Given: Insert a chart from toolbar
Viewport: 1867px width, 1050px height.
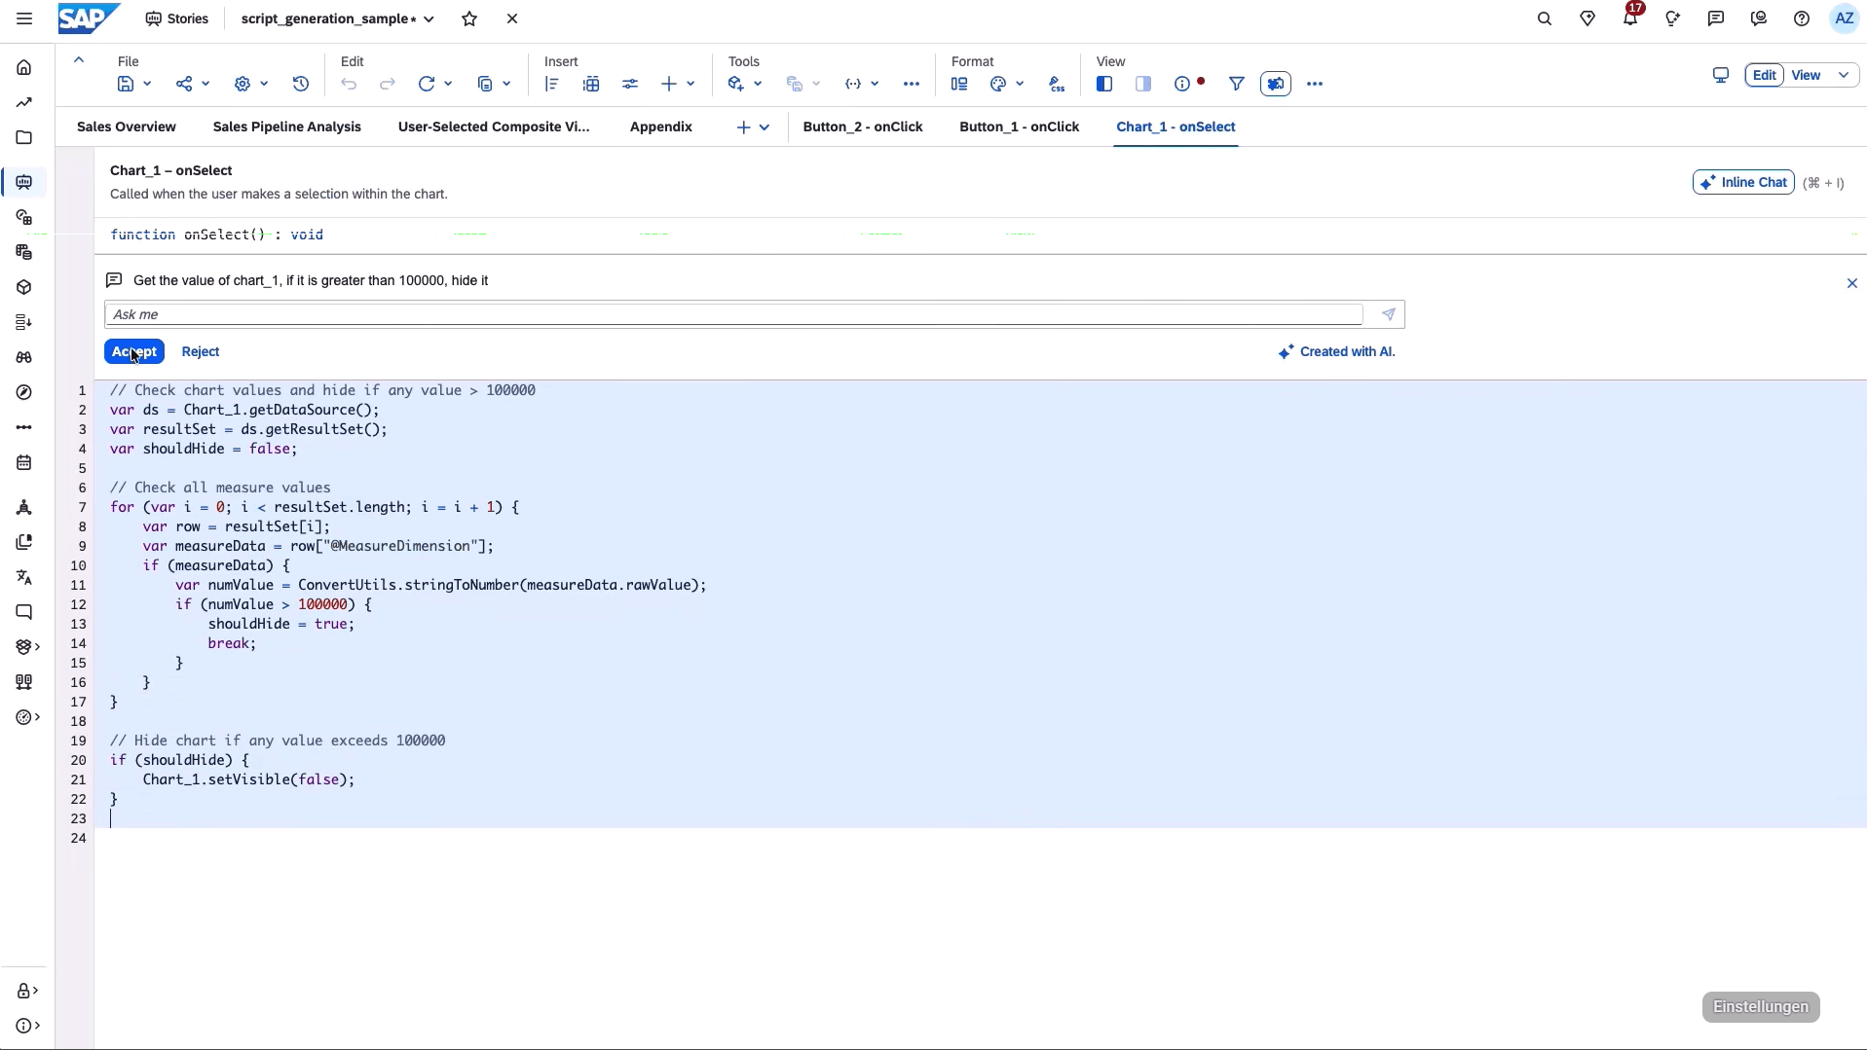Looking at the screenshot, I should 552,84.
